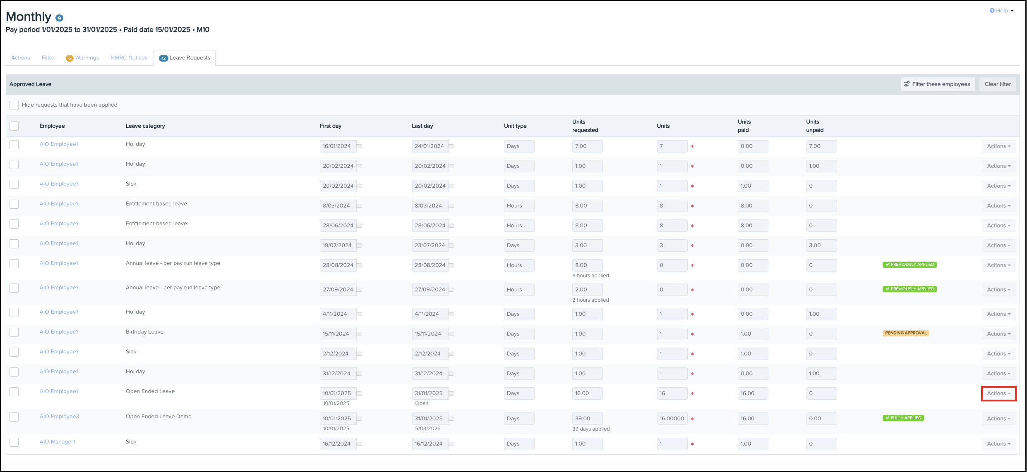Check the Birthday Leave row checkbox
1027x472 pixels.
(14, 332)
